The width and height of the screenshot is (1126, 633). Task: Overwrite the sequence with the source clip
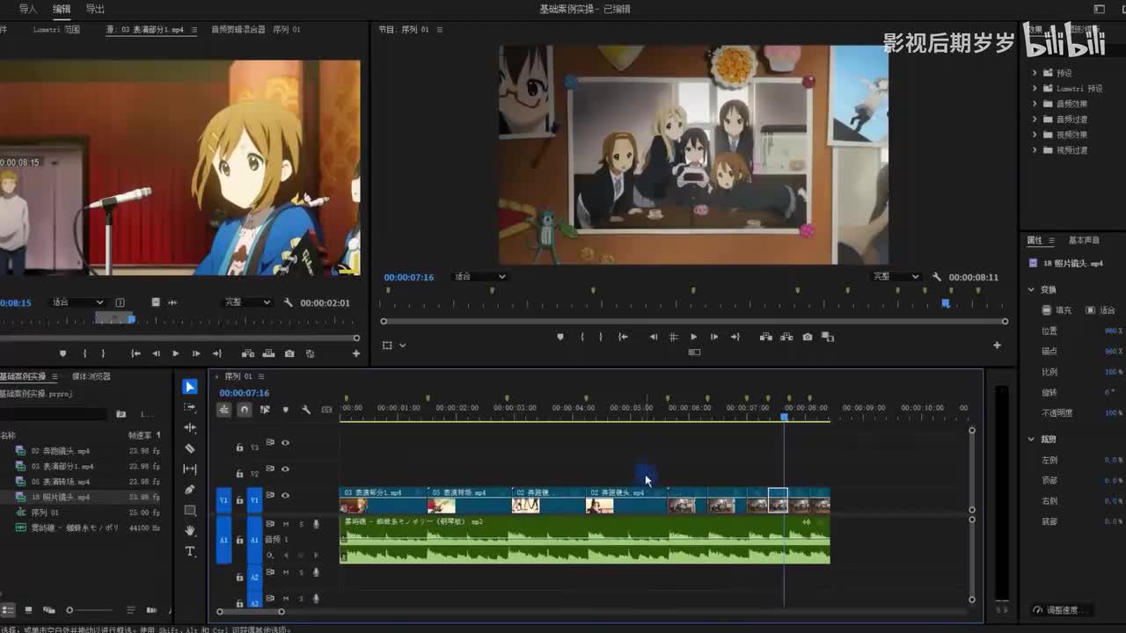[268, 353]
